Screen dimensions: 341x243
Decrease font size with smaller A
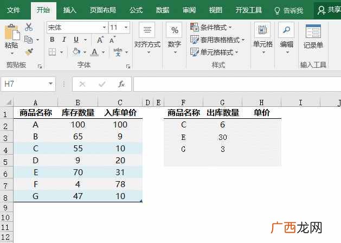tap(112, 40)
